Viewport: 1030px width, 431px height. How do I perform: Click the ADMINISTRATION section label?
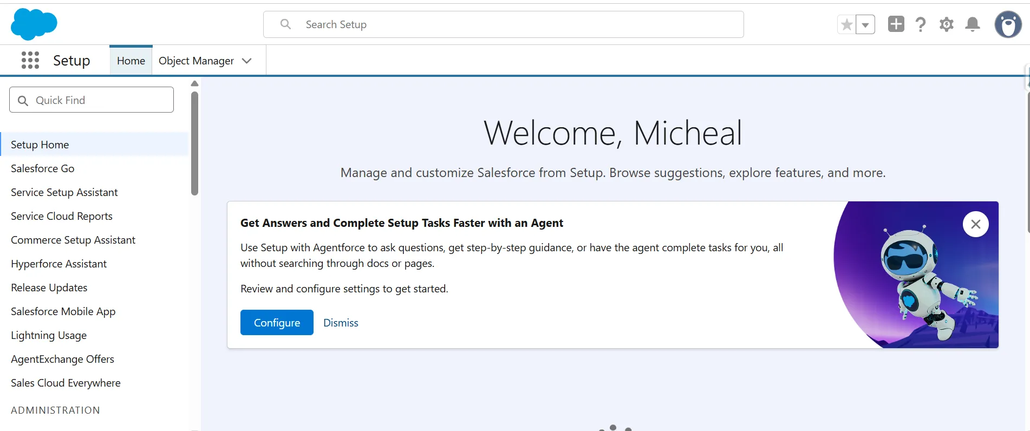tap(55, 410)
